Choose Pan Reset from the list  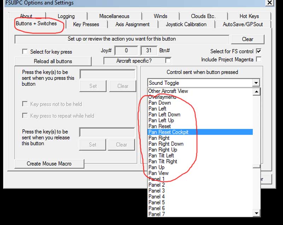tap(200, 126)
